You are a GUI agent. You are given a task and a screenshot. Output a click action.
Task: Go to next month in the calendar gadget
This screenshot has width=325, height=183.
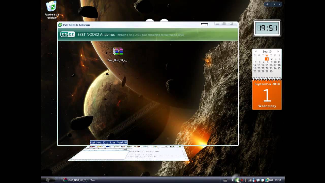[x=278, y=51]
